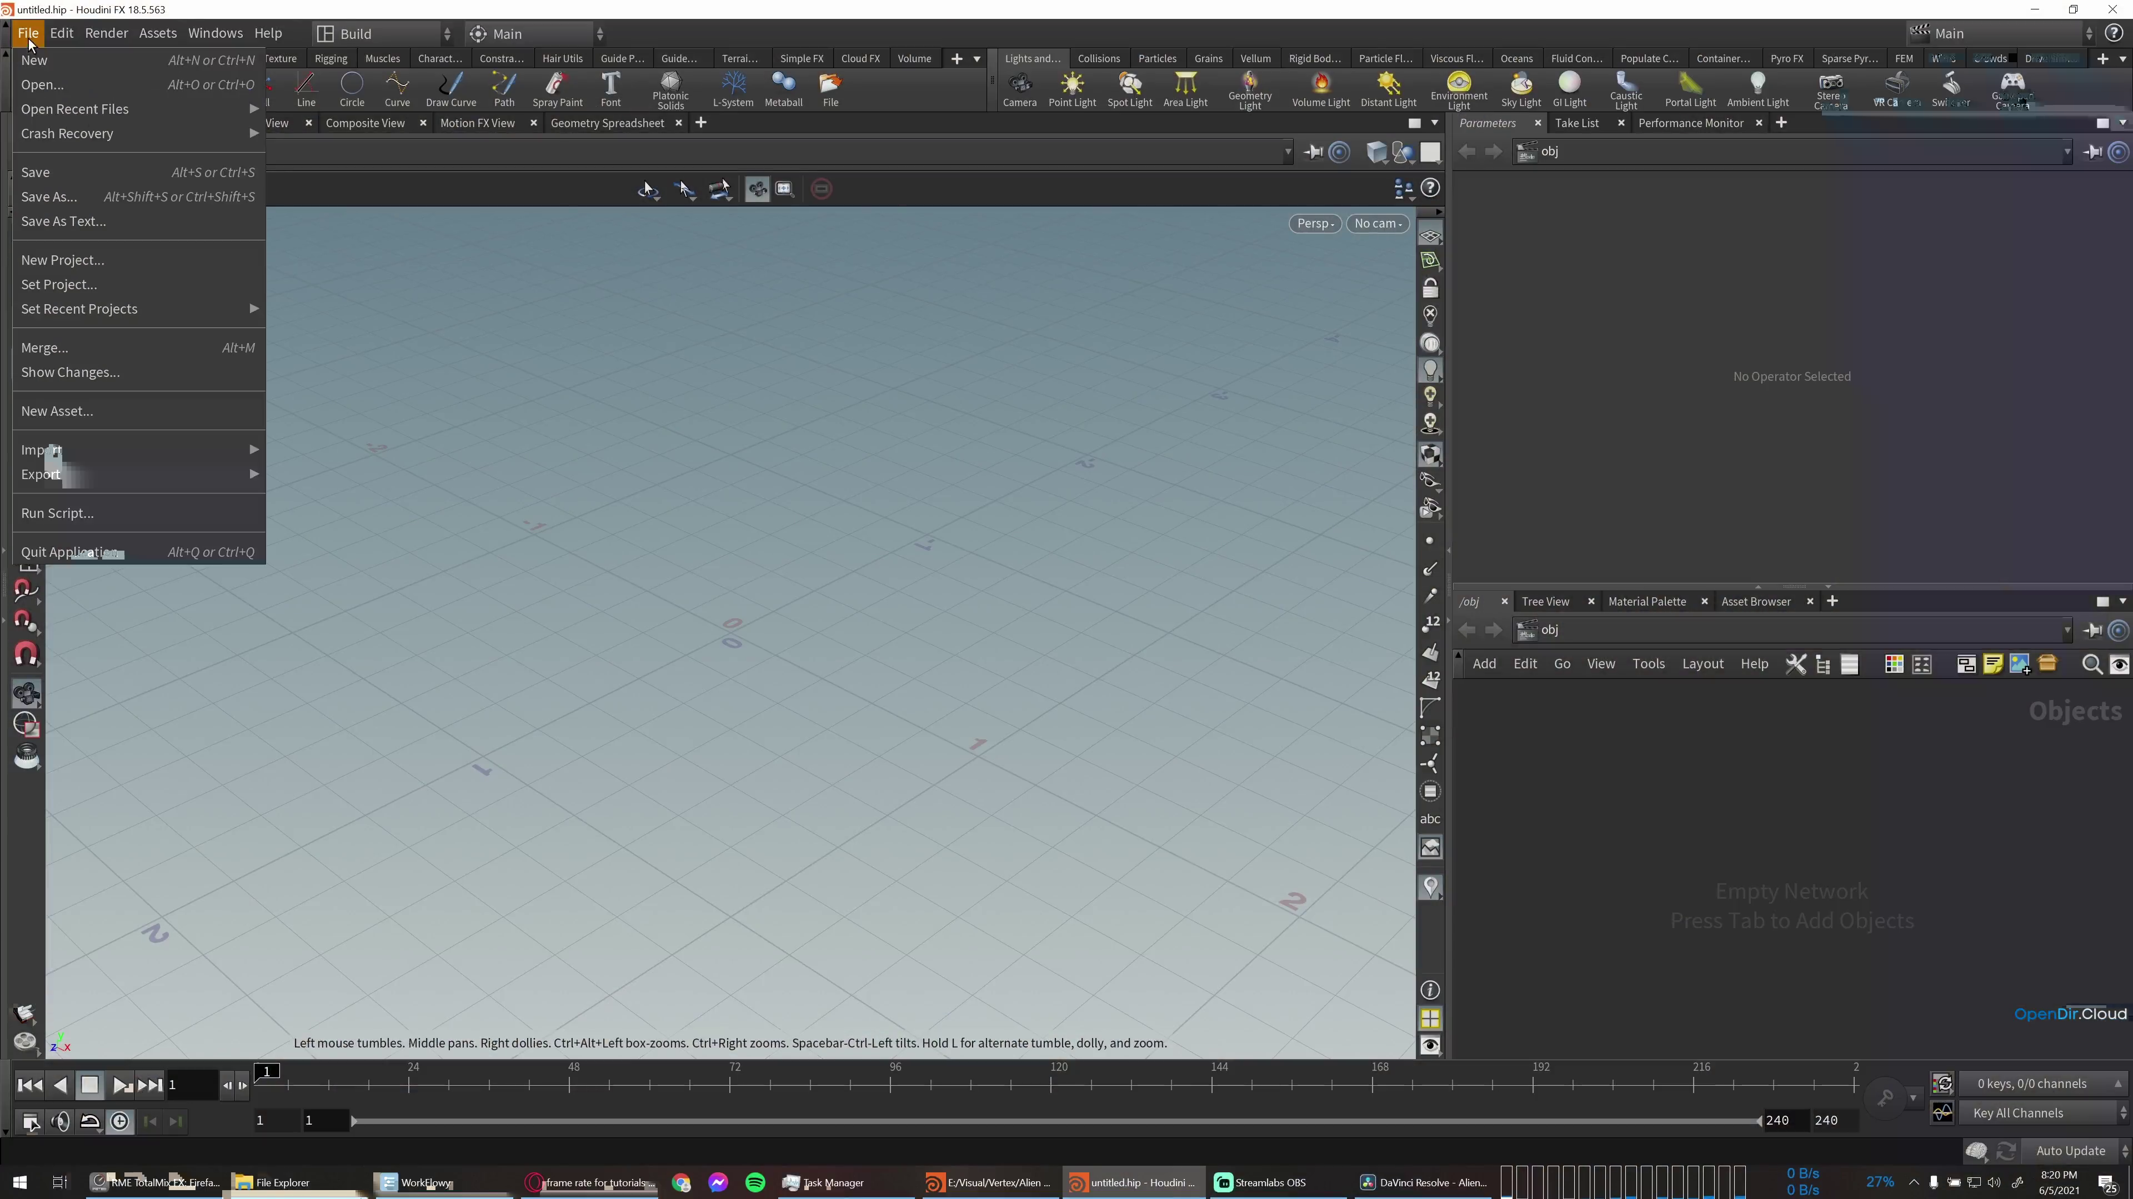Select the Metaball shelf tool

coord(783,89)
